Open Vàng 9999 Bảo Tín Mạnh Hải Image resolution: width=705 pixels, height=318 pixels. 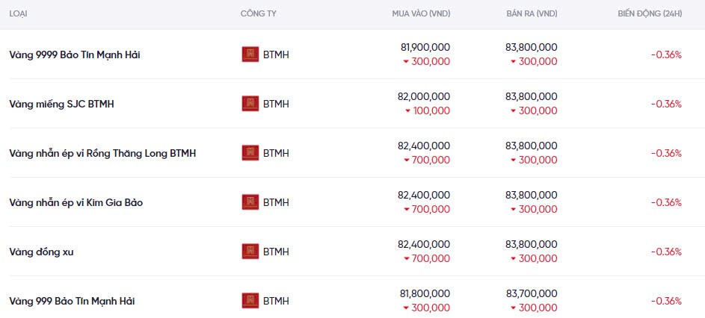coord(75,54)
